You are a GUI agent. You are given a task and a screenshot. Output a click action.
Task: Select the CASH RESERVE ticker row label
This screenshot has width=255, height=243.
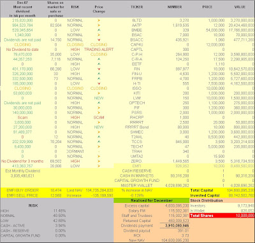point(137,171)
